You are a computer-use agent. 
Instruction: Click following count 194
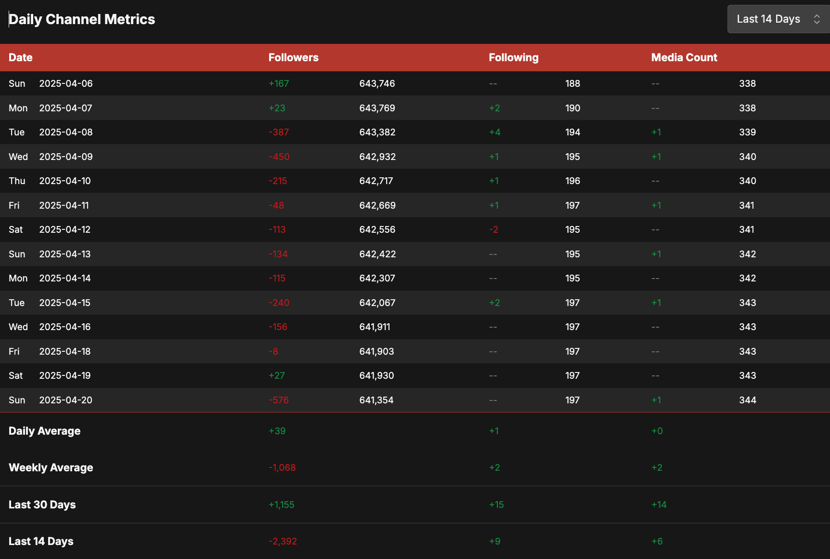[x=572, y=132]
